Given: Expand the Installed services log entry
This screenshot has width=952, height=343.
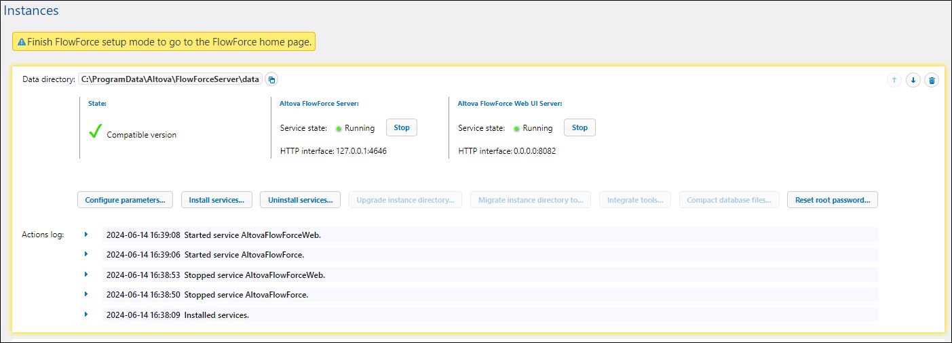Looking at the screenshot, I should pos(86,315).
